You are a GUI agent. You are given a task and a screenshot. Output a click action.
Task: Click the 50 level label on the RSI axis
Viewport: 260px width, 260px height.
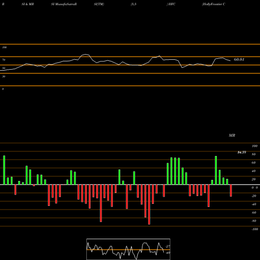tap(4, 68)
